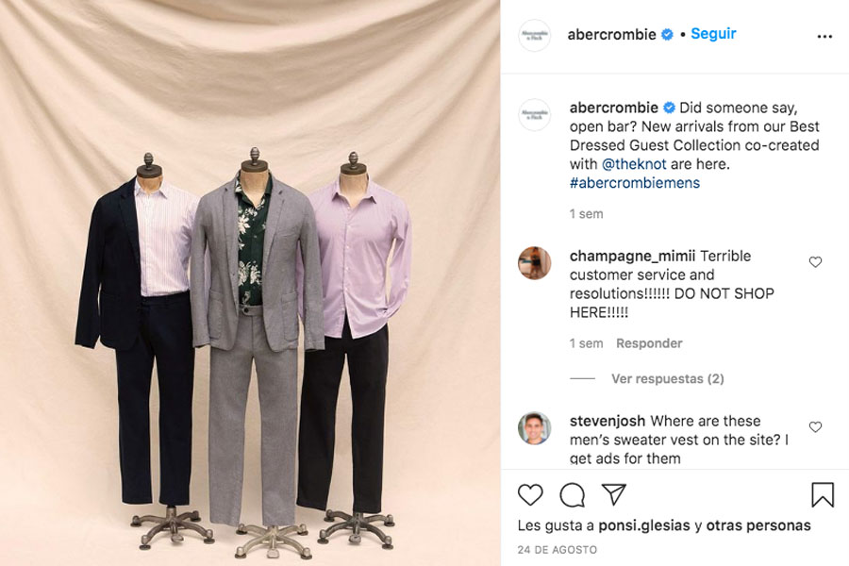849x566 pixels.
Task: Click the verified badge next to abercrombie header
Action: pos(668,35)
